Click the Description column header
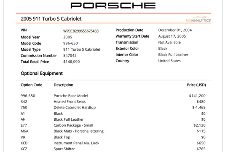The image size is (228, 152). coord(63,85)
